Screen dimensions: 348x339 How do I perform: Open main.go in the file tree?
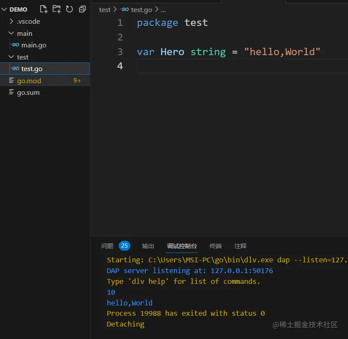point(34,45)
